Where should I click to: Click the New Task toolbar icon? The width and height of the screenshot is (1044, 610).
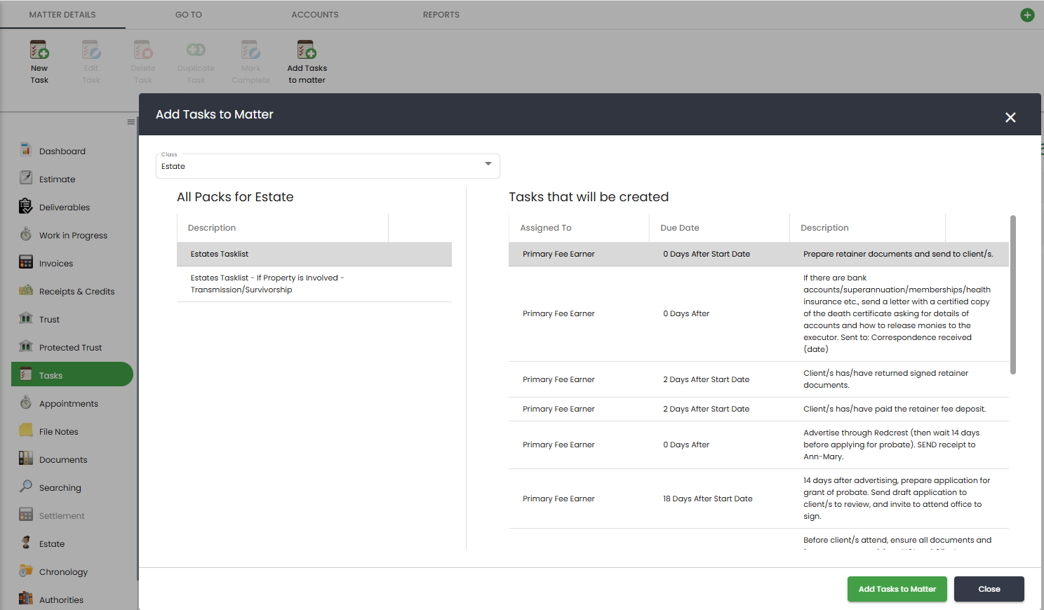click(39, 51)
